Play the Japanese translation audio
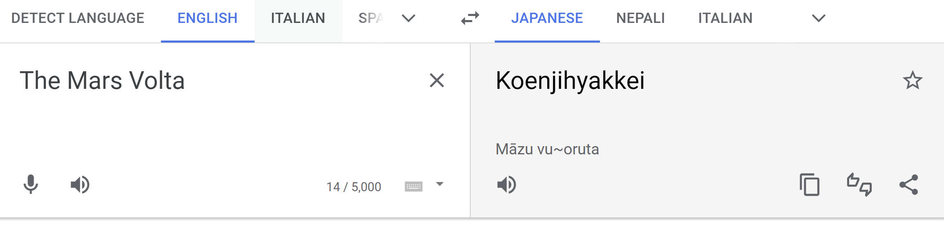The width and height of the screenshot is (944, 226). tap(507, 185)
